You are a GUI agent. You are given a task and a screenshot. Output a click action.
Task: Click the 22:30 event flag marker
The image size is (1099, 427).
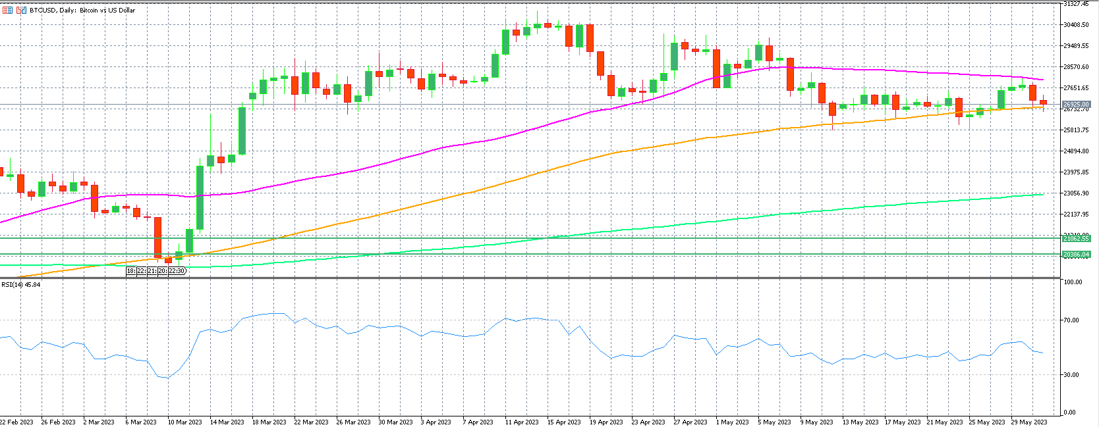click(177, 271)
